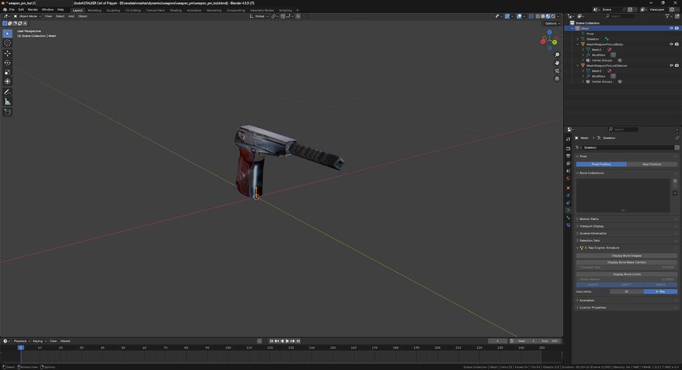Toggle eye for MeshWeaponPmLodSilencer
The width and height of the screenshot is (682, 370).
pos(671,65)
